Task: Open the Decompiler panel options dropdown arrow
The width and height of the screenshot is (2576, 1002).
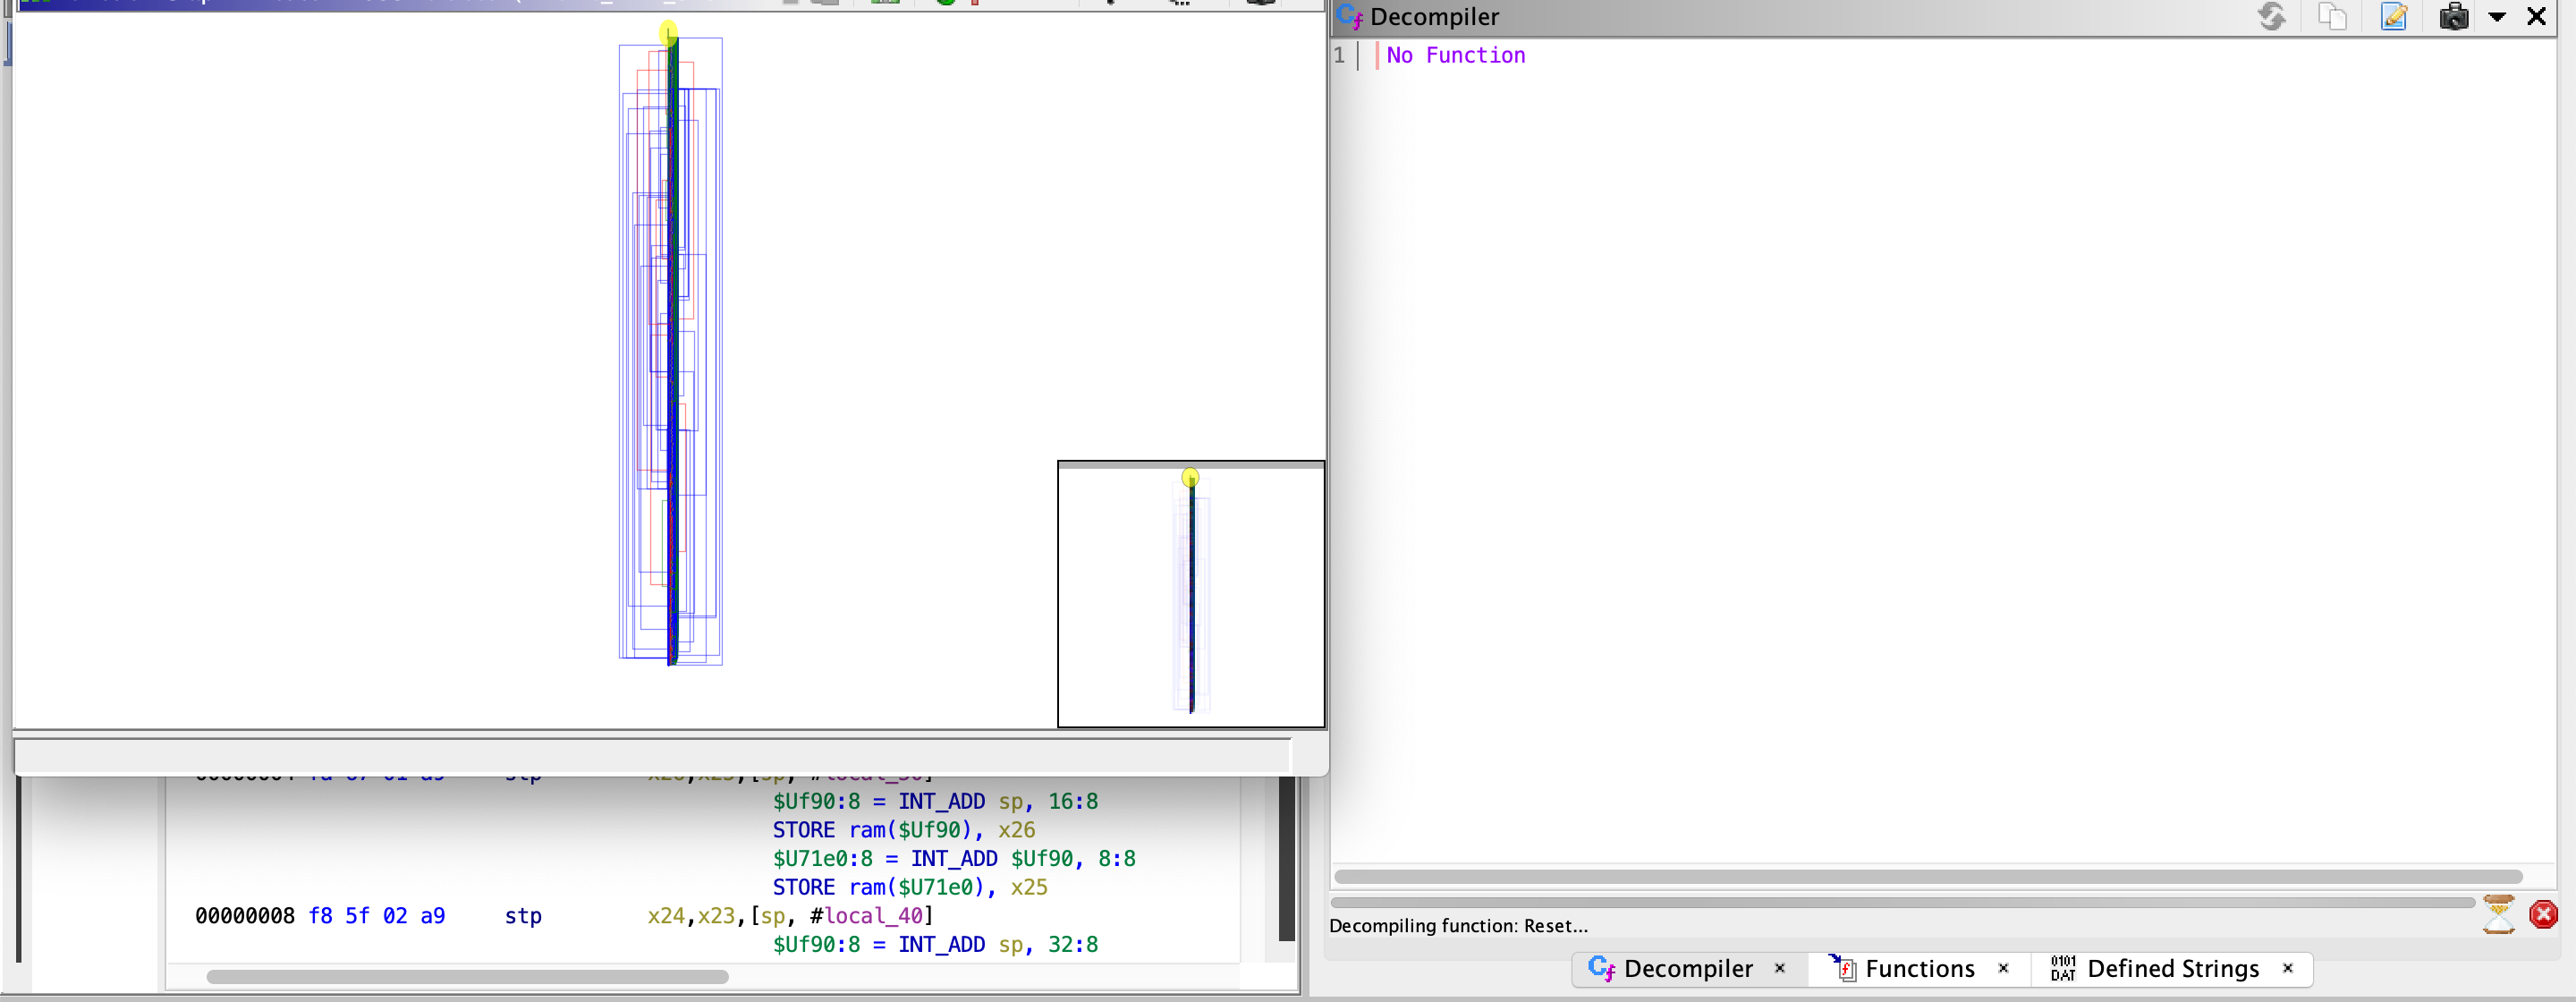Action: click(2497, 17)
